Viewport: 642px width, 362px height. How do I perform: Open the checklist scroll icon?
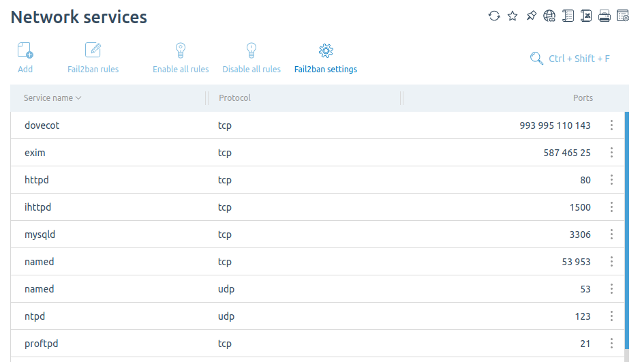tap(568, 16)
